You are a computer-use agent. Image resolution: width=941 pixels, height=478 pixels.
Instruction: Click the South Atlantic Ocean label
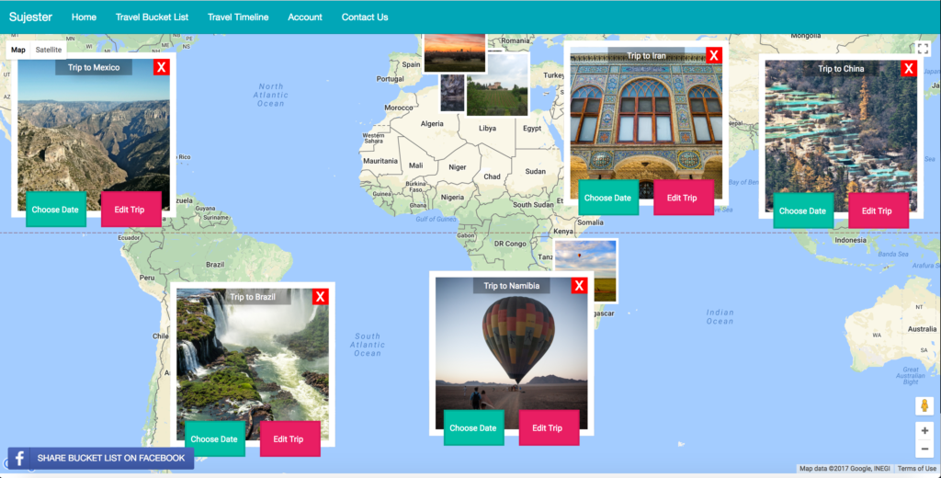click(x=368, y=345)
